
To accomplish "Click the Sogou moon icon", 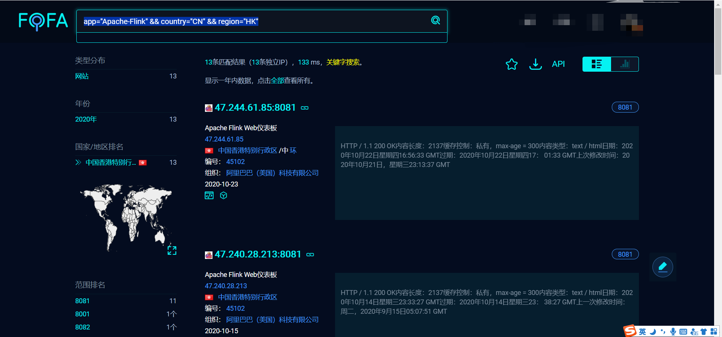I will [x=653, y=332].
